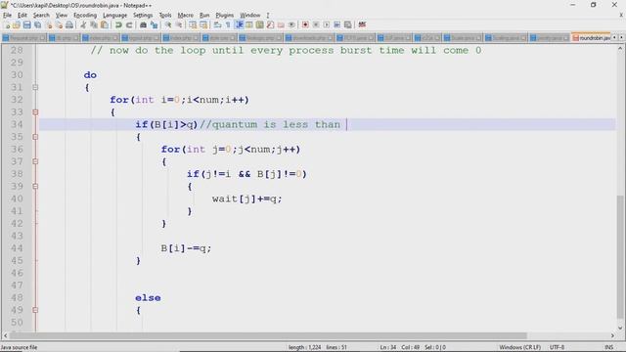Image resolution: width=626 pixels, height=352 pixels.
Task: Open the Encoding menu
Action: [x=85, y=16]
